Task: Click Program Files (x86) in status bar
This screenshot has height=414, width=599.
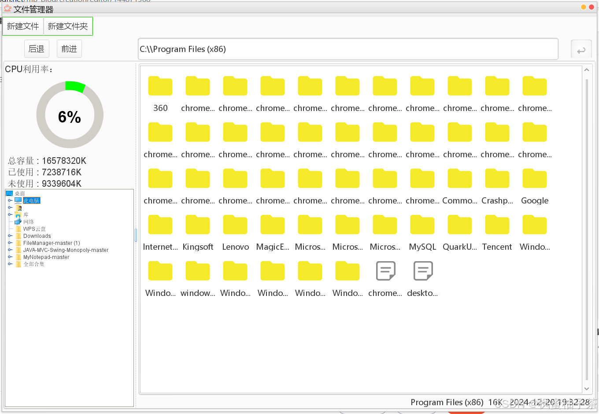Action: point(447,402)
